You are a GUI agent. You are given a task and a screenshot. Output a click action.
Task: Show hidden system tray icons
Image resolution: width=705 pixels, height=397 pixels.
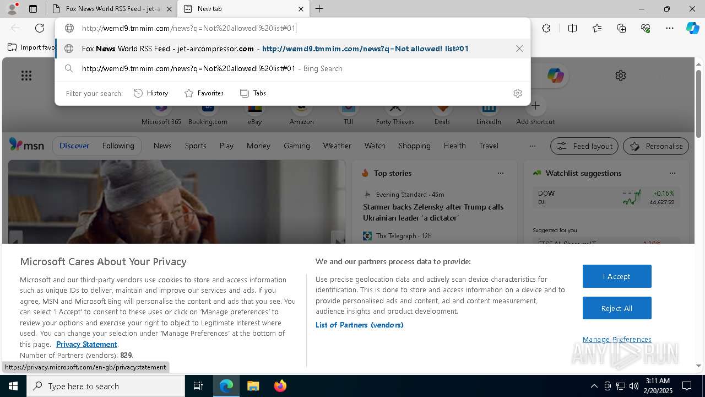[594, 386]
